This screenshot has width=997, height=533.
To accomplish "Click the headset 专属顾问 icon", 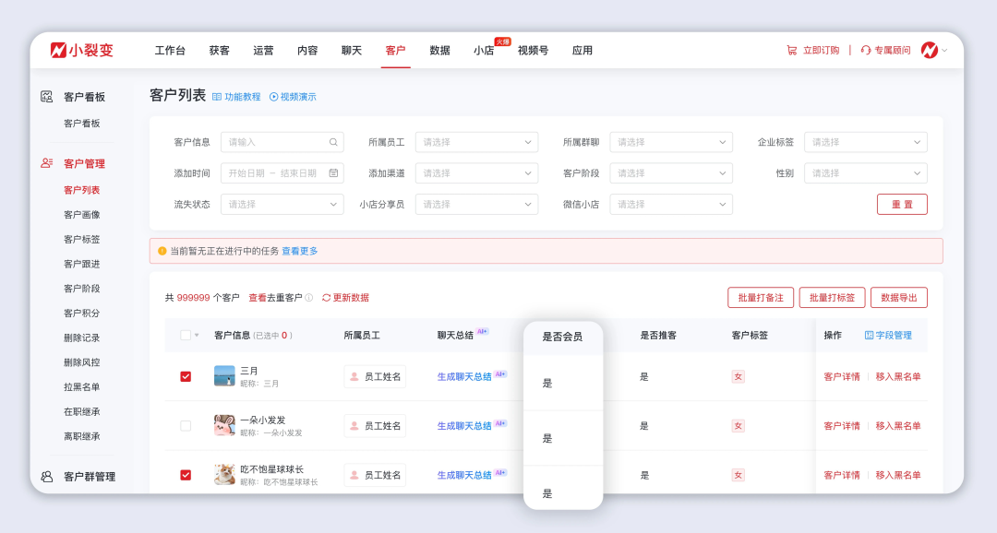I will click(x=865, y=51).
